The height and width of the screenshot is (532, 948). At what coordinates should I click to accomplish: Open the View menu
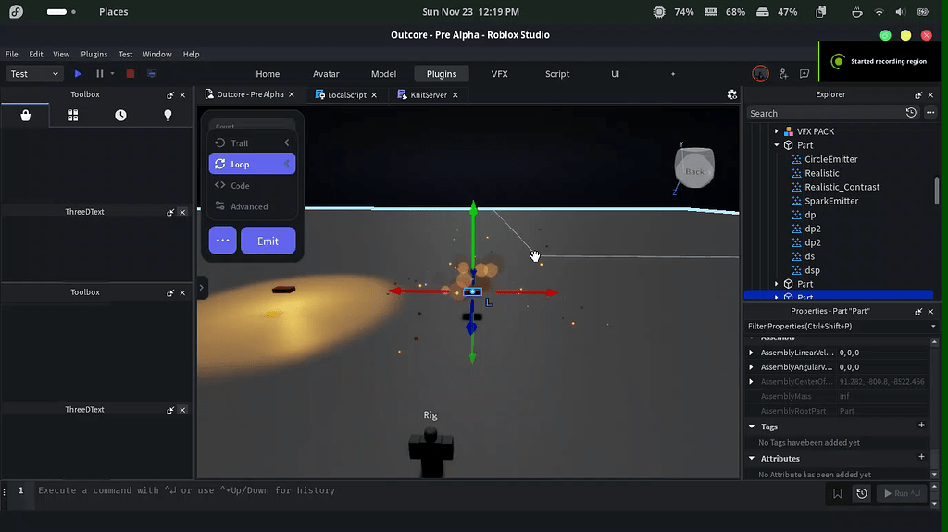(x=61, y=54)
